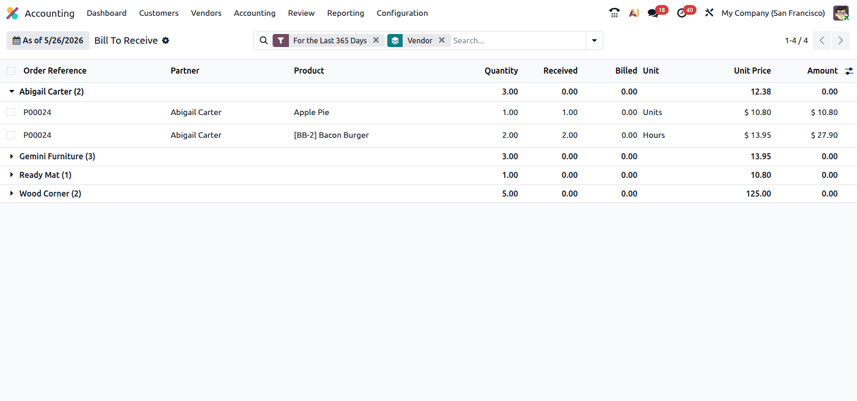Sort by Product column header
Viewport: 857px width, 401px height.
coord(309,71)
